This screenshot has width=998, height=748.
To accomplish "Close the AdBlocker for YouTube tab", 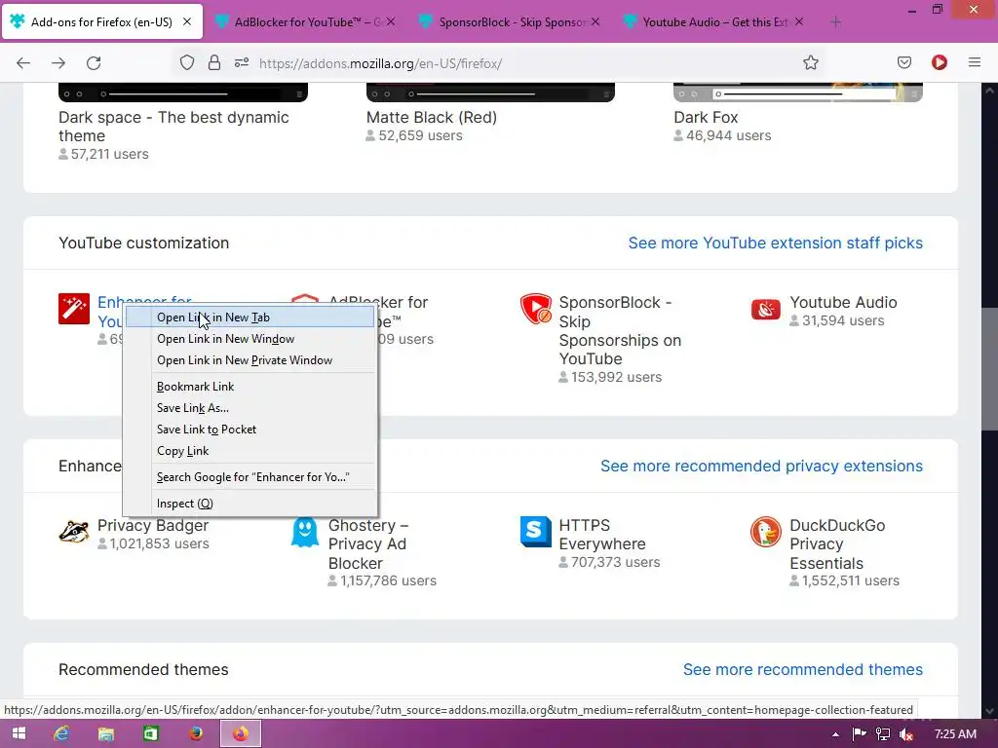I will [x=391, y=21].
